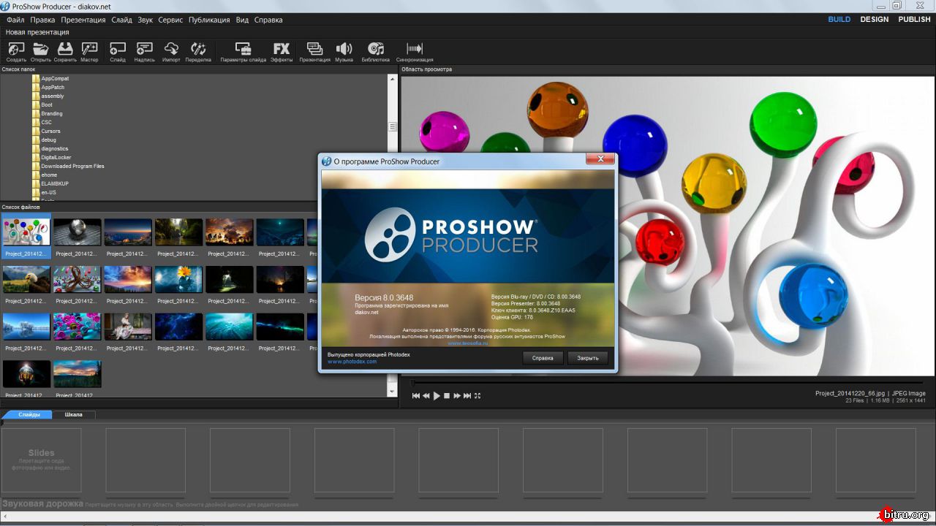Select the Слайды tab
936x526 pixels.
29,415
